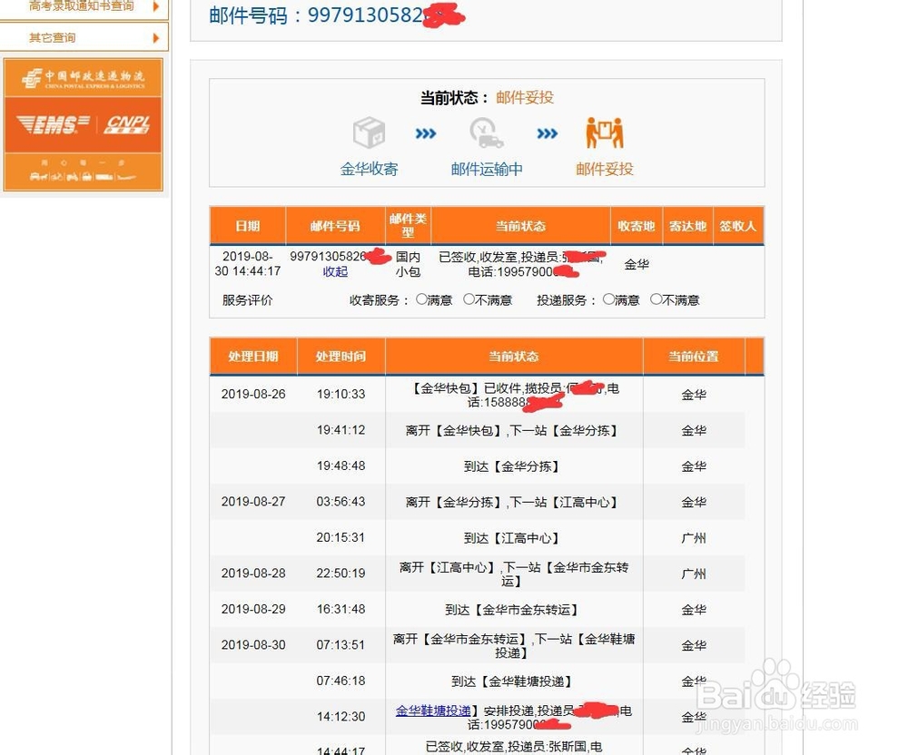Click the 日期 column header
The image size is (908, 755).
tap(248, 226)
